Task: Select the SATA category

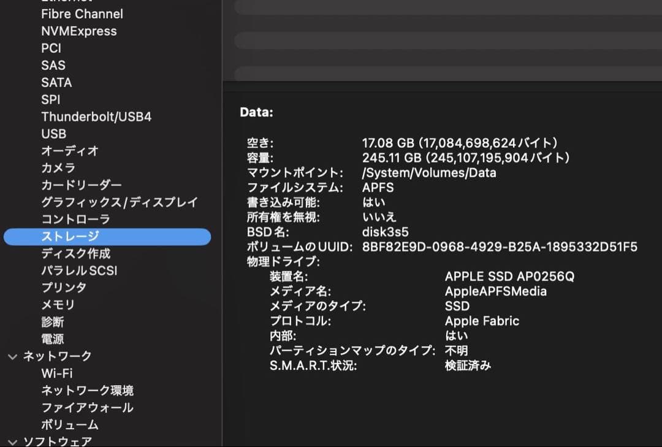Action: coord(55,82)
